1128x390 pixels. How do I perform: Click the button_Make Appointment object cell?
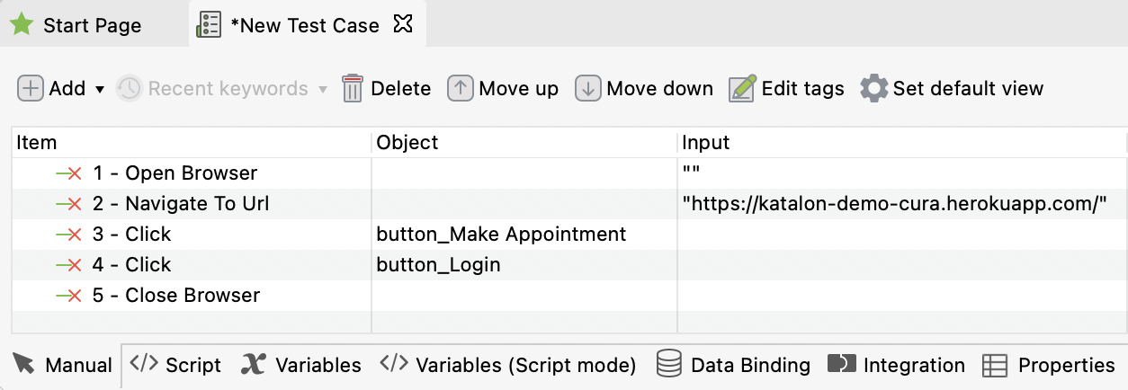pyautogui.click(x=501, y=235)
